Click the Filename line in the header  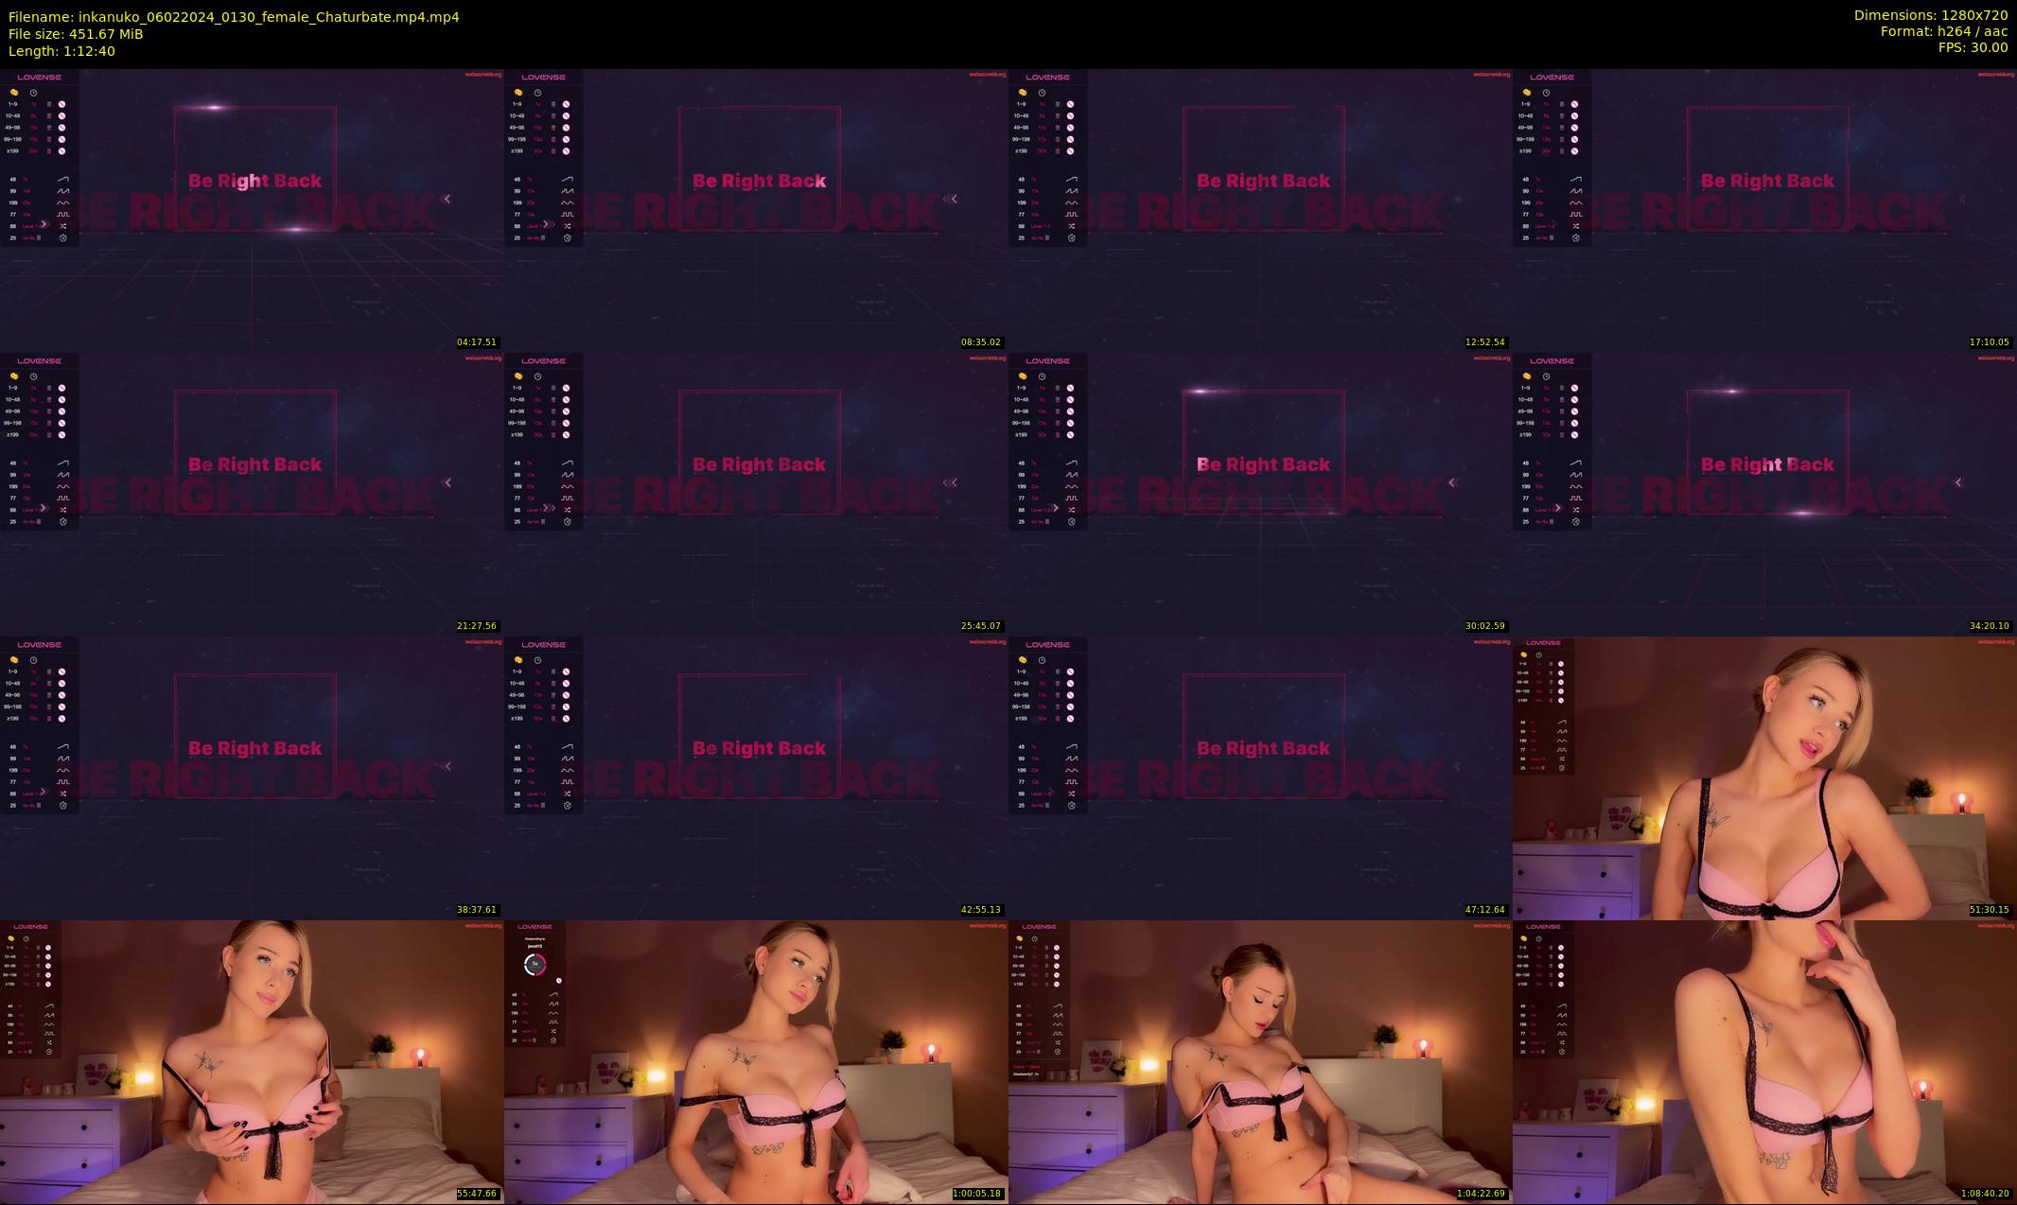point(234,17)
